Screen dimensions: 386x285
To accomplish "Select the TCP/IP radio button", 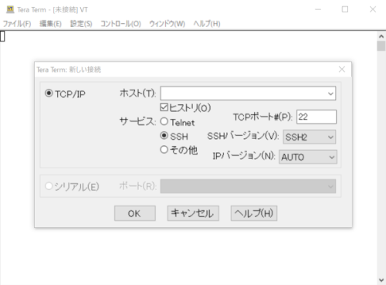I will [49, 93].
